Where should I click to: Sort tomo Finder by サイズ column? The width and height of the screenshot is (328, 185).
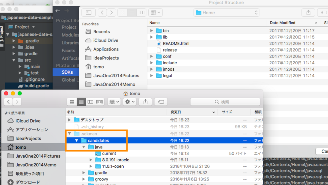point(235,112)
